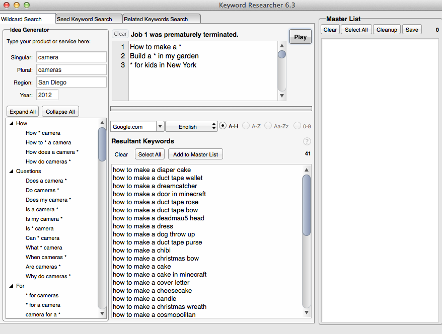
Task: Clear the Resultant Keywords list
Action: click(x=121, y=154)
